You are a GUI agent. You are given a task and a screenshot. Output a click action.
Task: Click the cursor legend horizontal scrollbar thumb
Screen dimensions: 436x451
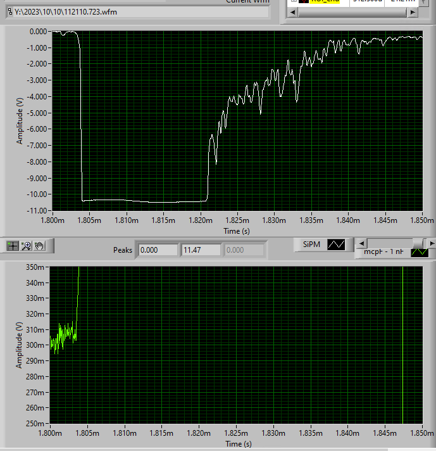click(352, 13)
